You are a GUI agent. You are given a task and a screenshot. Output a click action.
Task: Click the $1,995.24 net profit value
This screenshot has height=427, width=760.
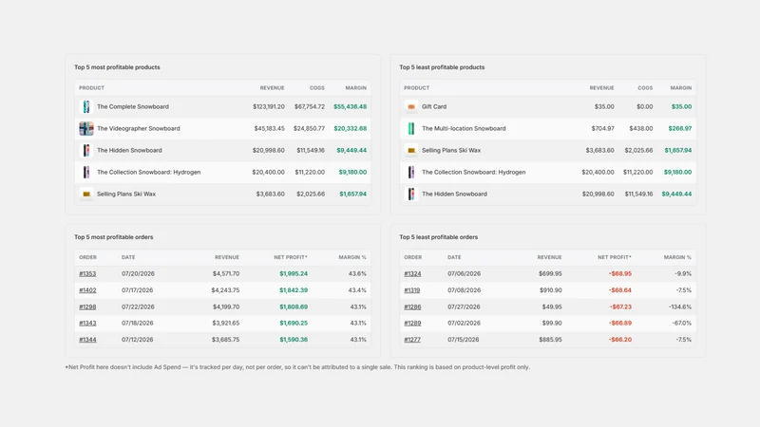click(x=294, y=273)
